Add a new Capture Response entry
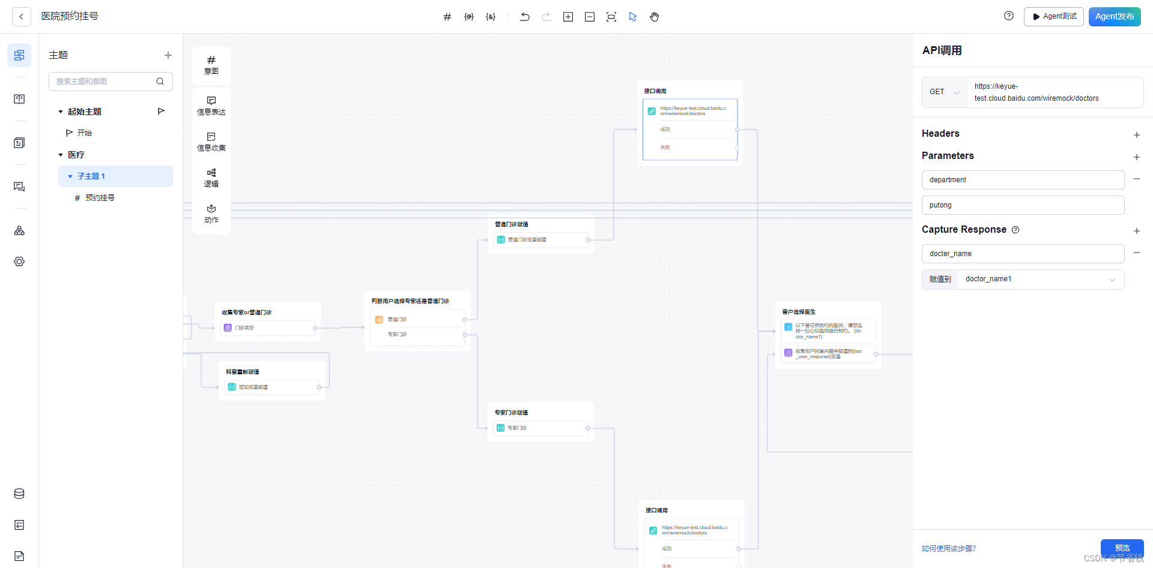 [1137, 231]
